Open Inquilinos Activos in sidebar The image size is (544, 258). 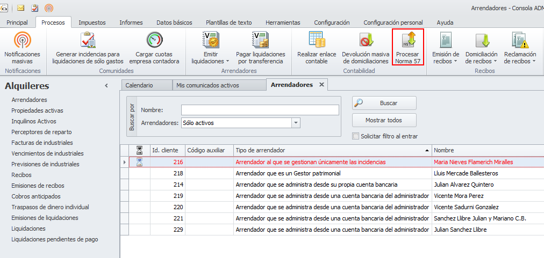[x=34, y=121]
